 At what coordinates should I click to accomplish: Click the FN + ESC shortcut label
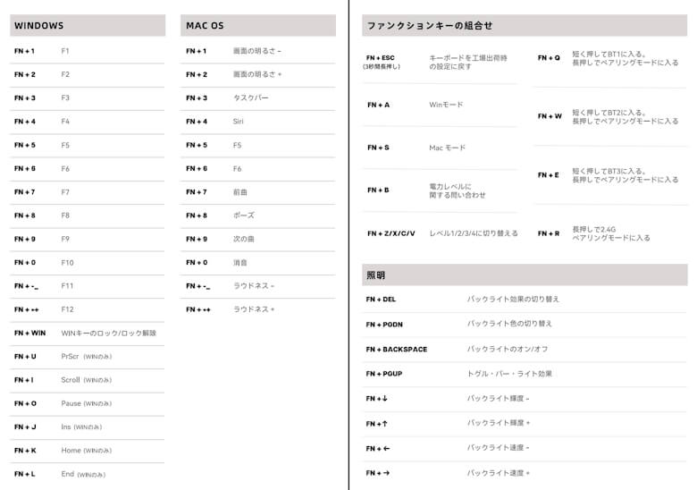coord(380,57)
